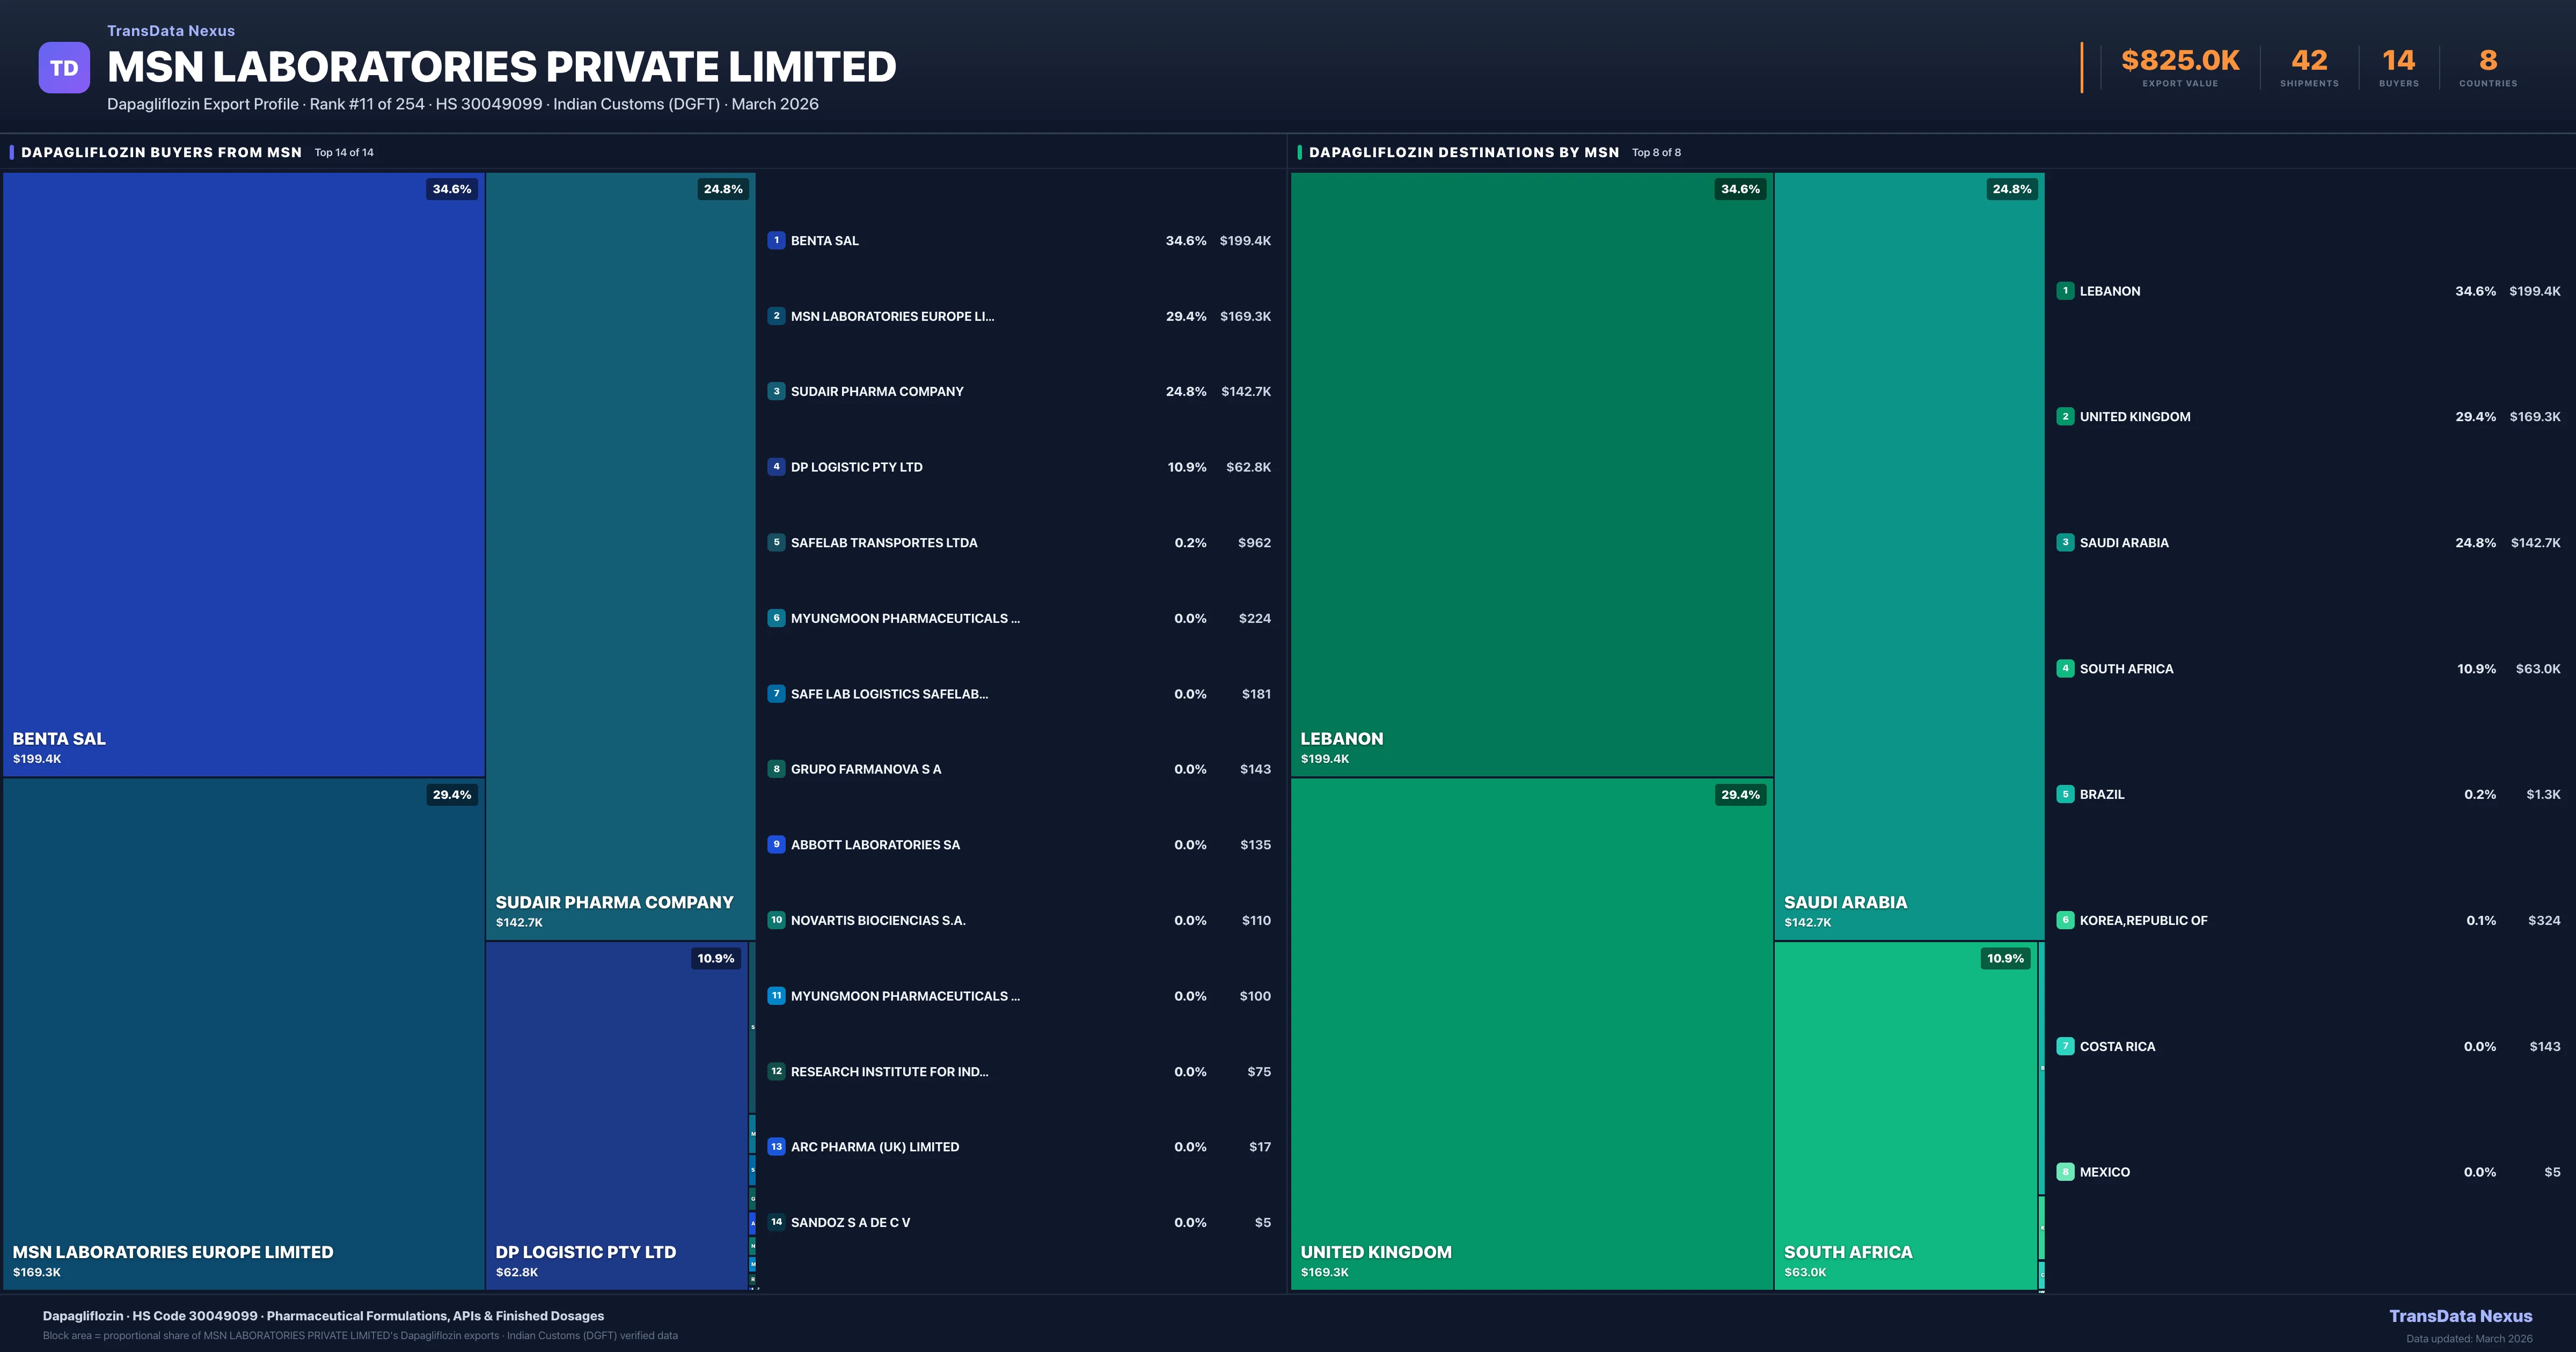This screenshot has width=2576, height=1352.
Task: Click rank badge 5 beside BRAZIL
Action: 2065,794
